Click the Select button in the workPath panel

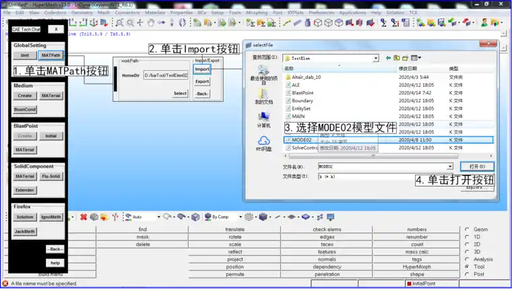(180, 94)
